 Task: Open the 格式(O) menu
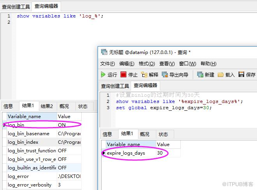coord(147,64)
